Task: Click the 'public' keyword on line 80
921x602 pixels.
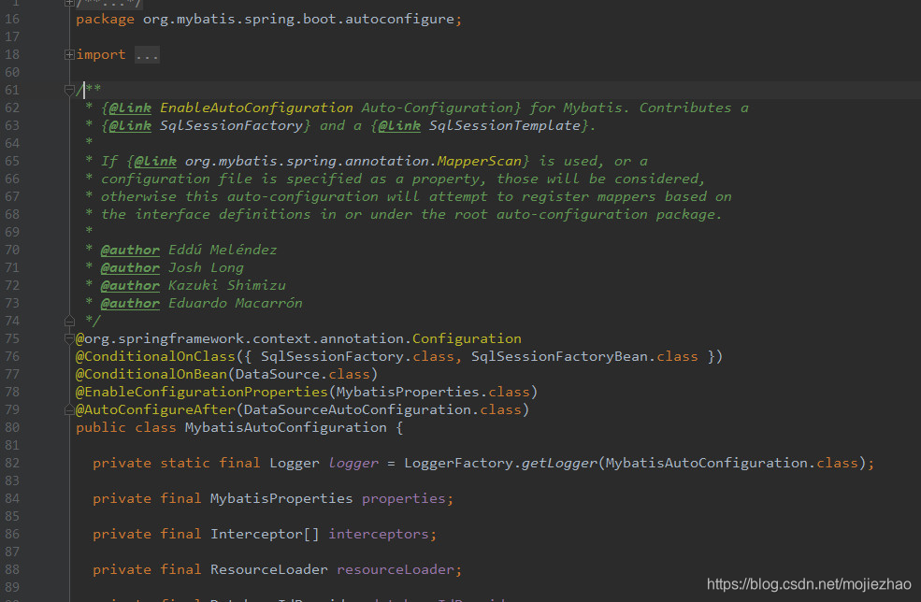Action: point(101,427)
